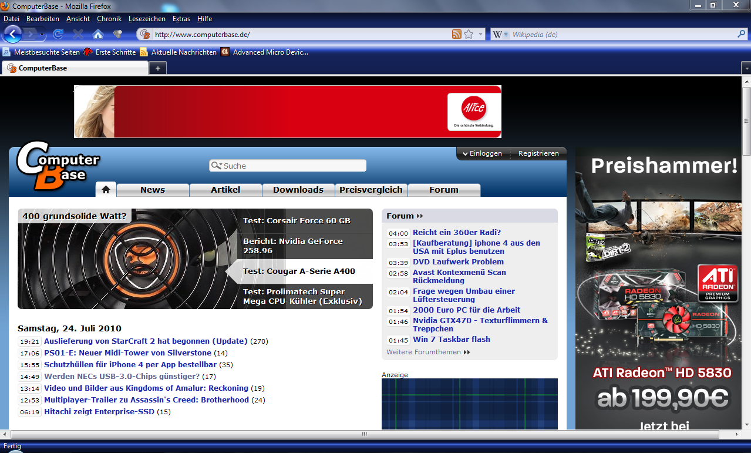
Task: Click the greyed forward arrow button
Action: click(31, 35)
